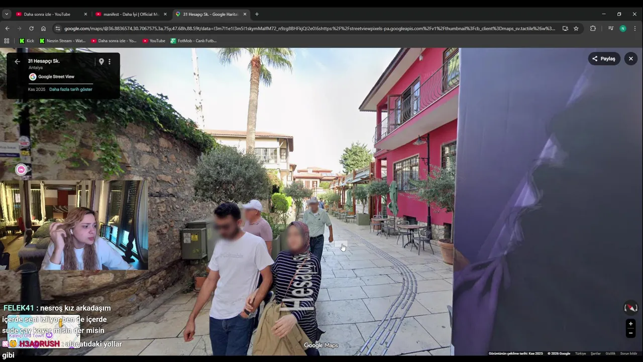Close Street View with the round X button
This screenshot has width=643, height=362.
click(x=631, y=59)
